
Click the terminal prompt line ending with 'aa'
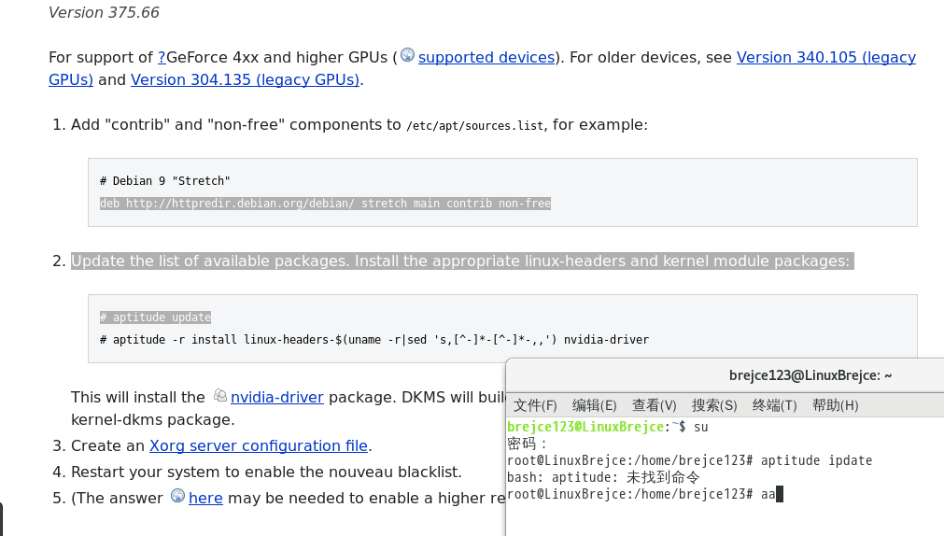coord(645,494)
